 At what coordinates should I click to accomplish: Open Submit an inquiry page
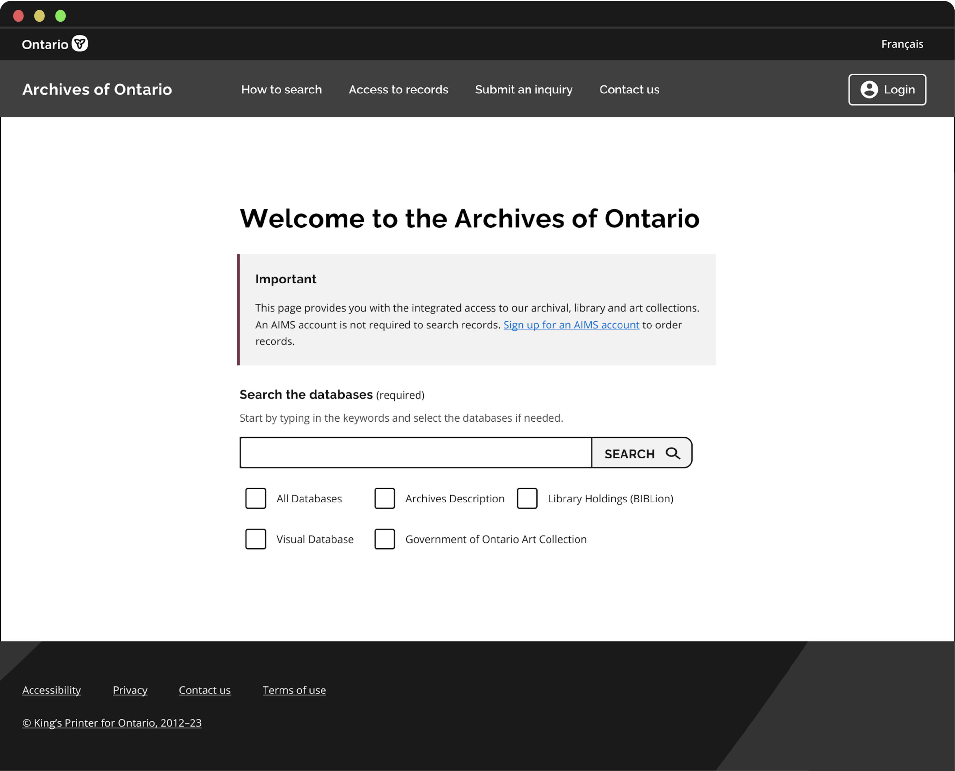[523, 90]
